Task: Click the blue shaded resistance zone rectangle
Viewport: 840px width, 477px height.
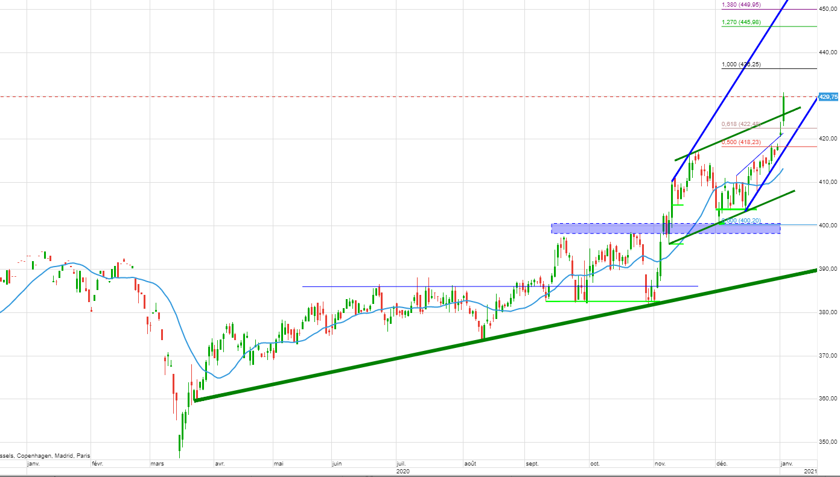Action: (603, 229)
